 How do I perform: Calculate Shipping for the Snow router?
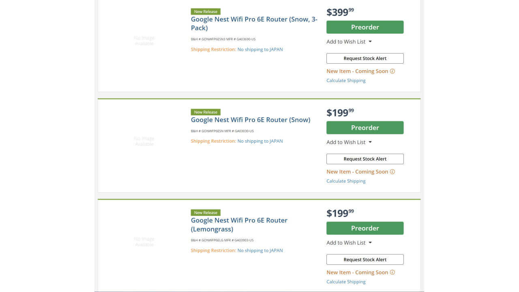[346, 181]
